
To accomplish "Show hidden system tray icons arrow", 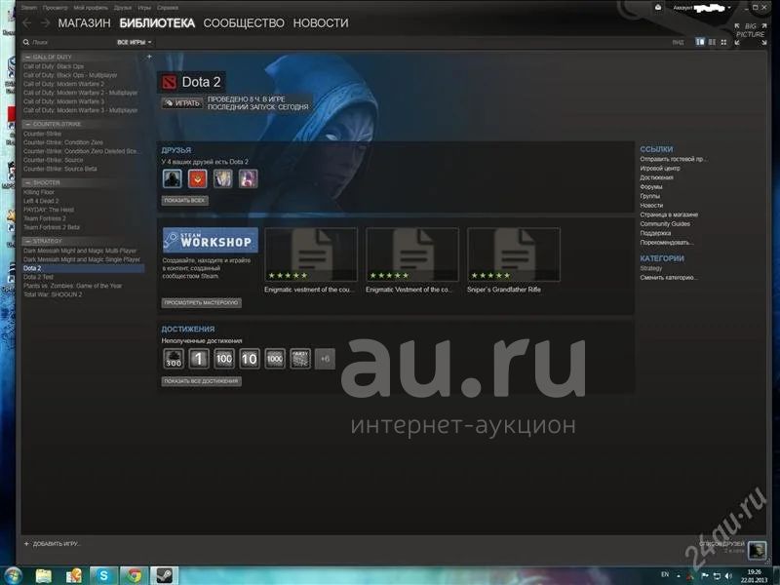I will tap(678, 576).
